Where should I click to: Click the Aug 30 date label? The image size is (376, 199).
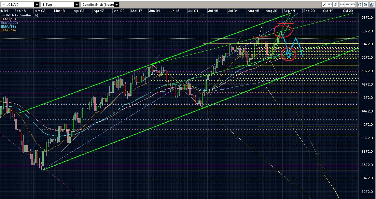click(271, 11)
